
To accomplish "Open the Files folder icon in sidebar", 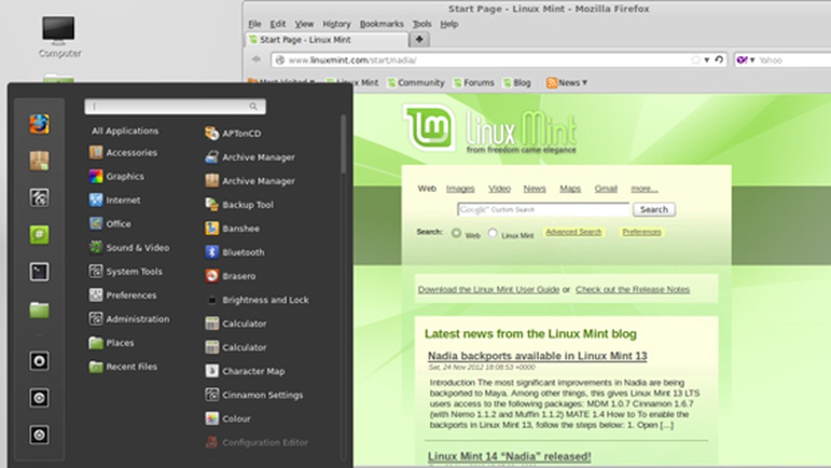I will 39,308.
